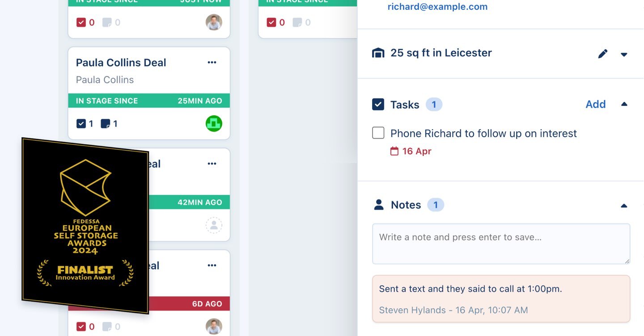644x336 pixels.
Task: Check off Phone Richard to follow up task
Action: click(x=378, y=133)
